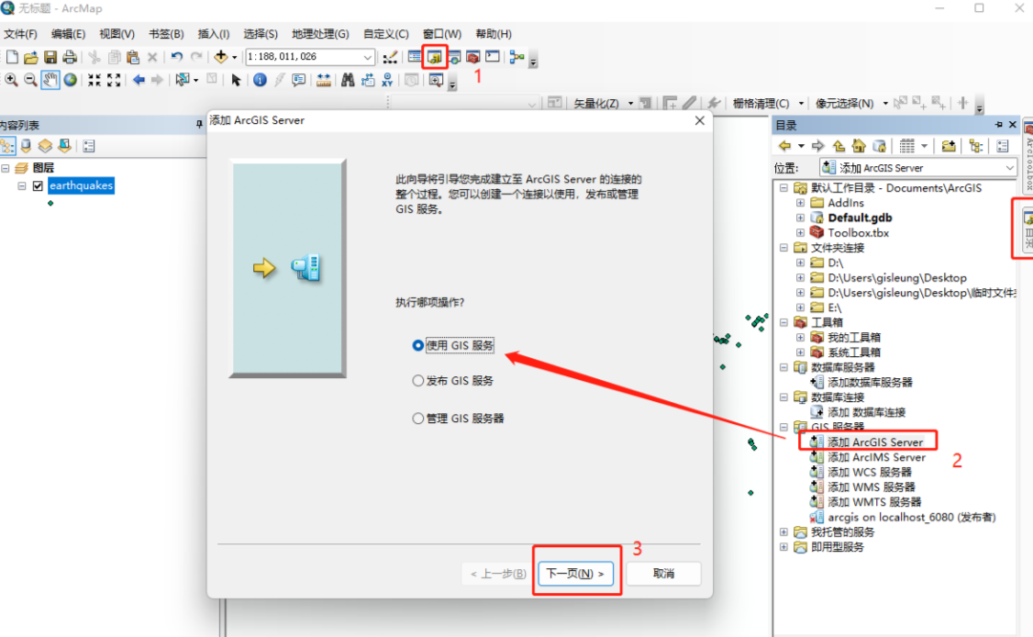
Task: Click the 下一页(N) button
Action: click(x=576, y=574)
